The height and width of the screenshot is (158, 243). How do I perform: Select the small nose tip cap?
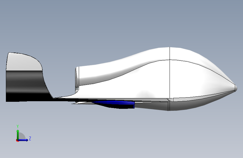point(236,88)
